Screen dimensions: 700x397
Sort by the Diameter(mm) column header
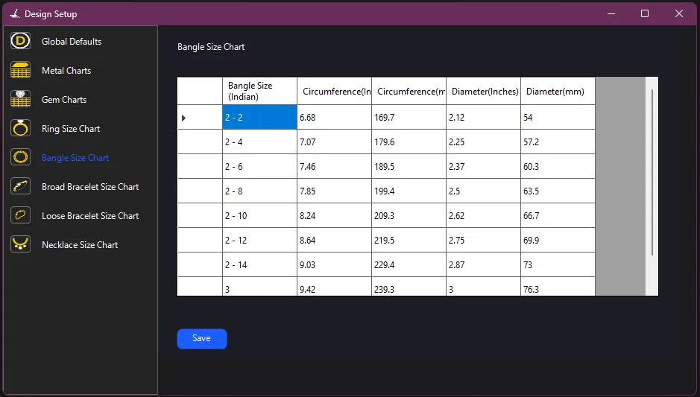click(x=558, y=91)
